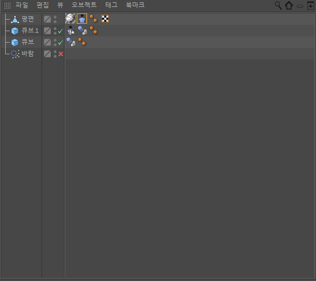Open the 태그 menu
316x281 pixels.
click(x=111, y=5)
